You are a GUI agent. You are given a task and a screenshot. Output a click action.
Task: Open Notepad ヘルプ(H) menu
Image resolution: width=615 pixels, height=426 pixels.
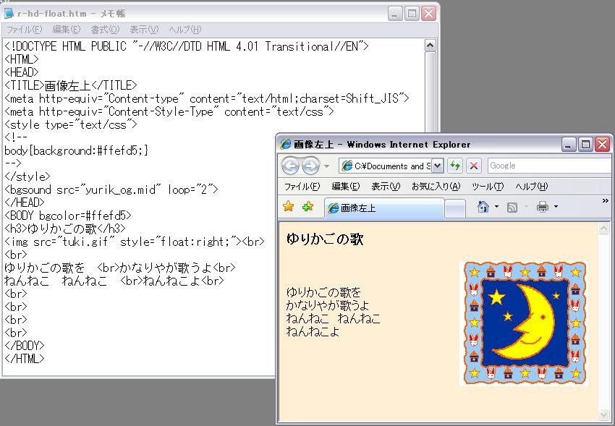(x=184, y=30)
